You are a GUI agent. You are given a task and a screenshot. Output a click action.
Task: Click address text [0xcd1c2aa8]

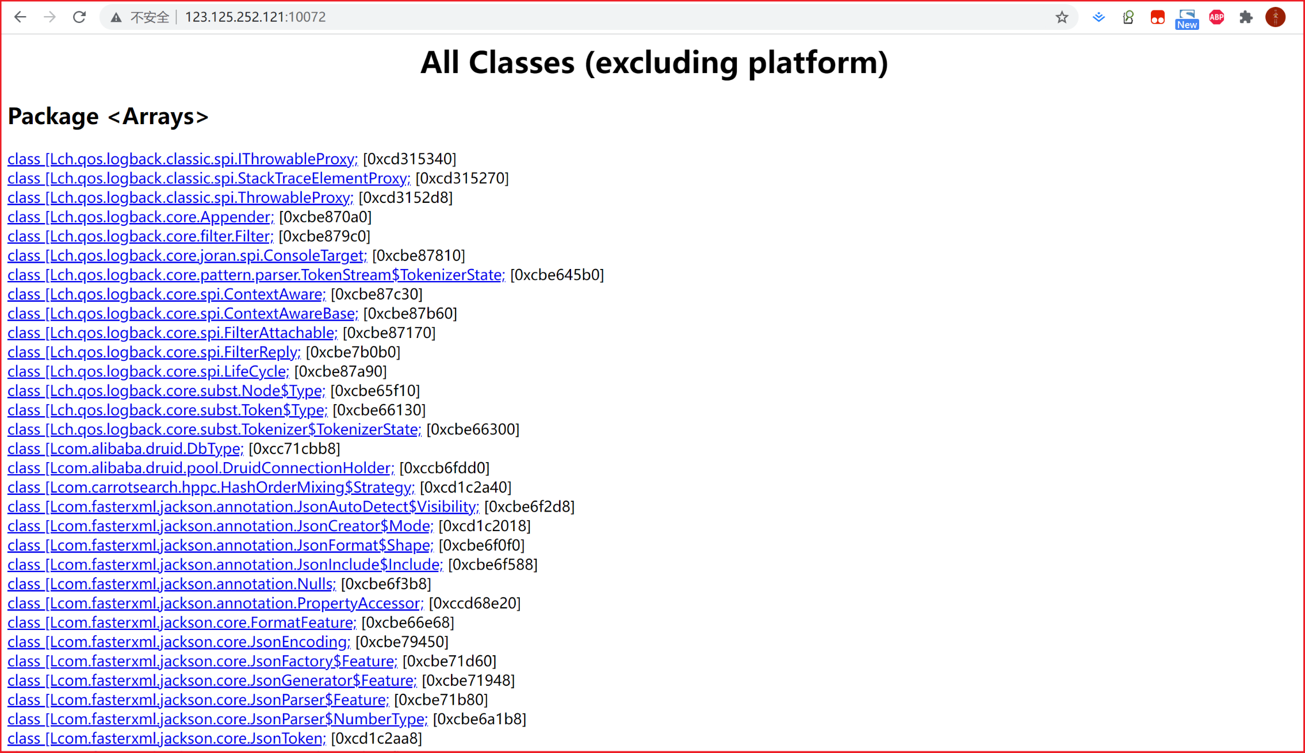(377, 739)
